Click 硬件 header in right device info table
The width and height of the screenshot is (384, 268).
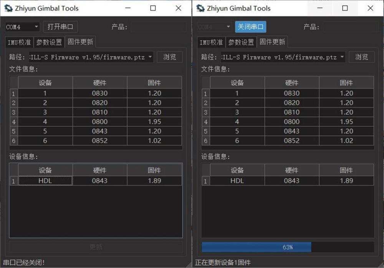pos(292,170)
